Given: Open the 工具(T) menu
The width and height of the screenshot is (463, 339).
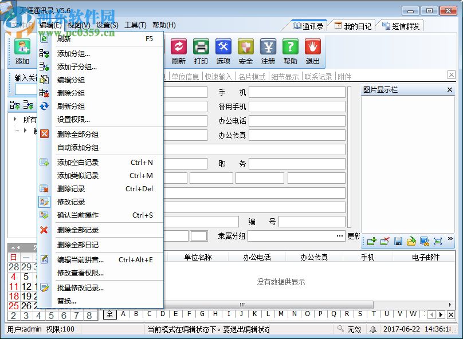Looking at the screenshot, I should [135, 25].
